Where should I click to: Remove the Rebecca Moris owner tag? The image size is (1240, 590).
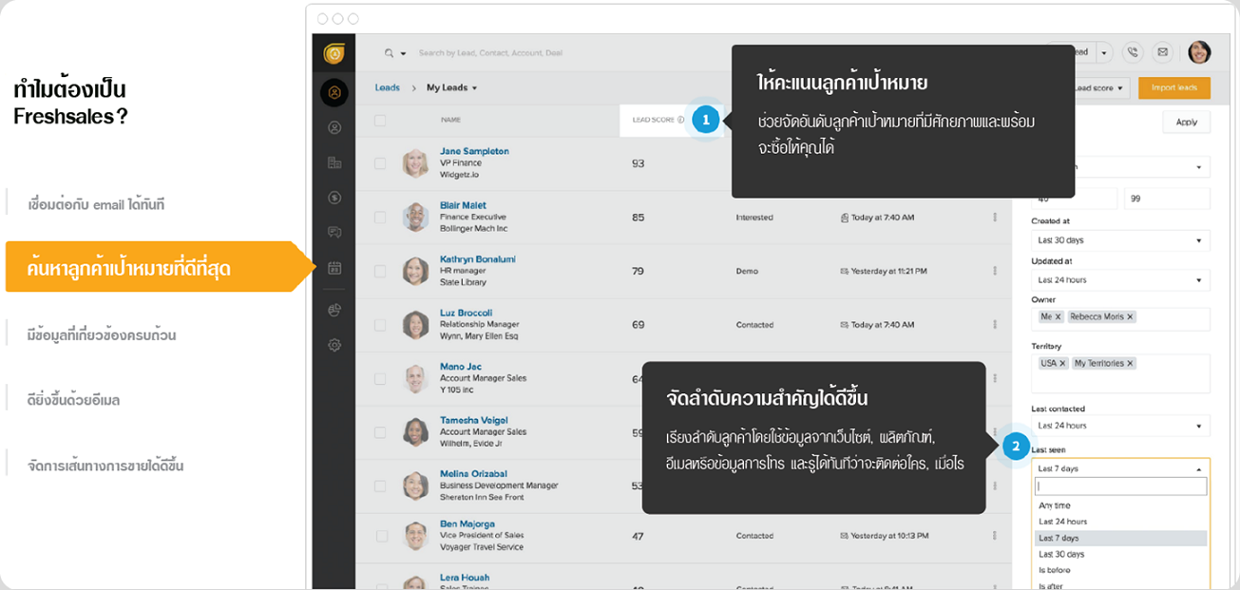click(1130, 317)
